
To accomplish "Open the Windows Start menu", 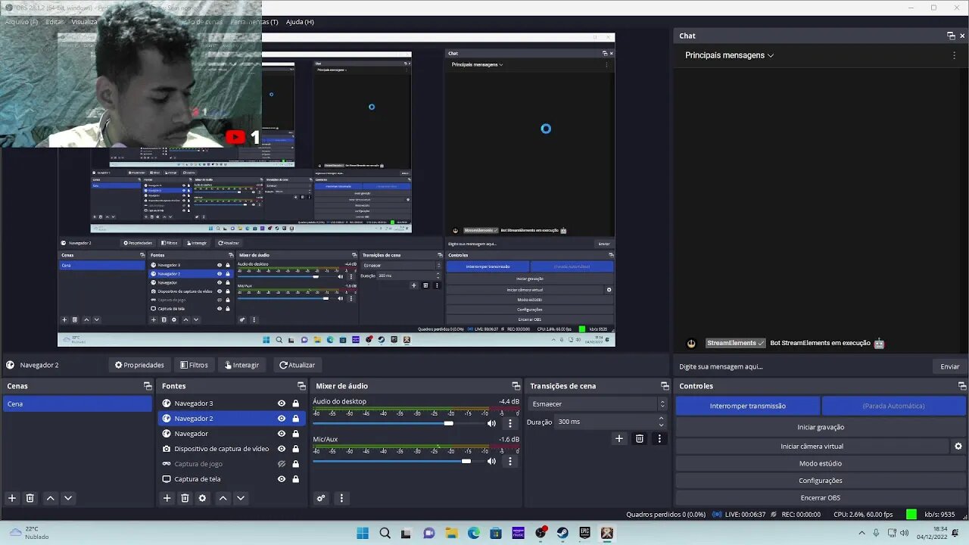I will click(x=363, y=533).
